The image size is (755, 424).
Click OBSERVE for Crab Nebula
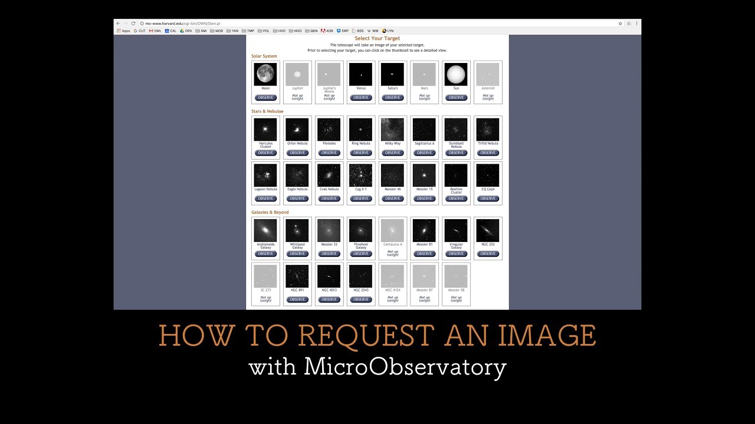click(329, 198)
